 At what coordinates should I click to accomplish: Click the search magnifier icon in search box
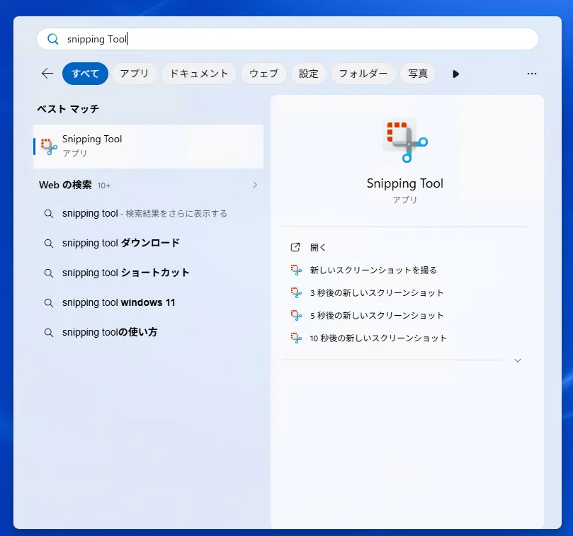[53, 39]
